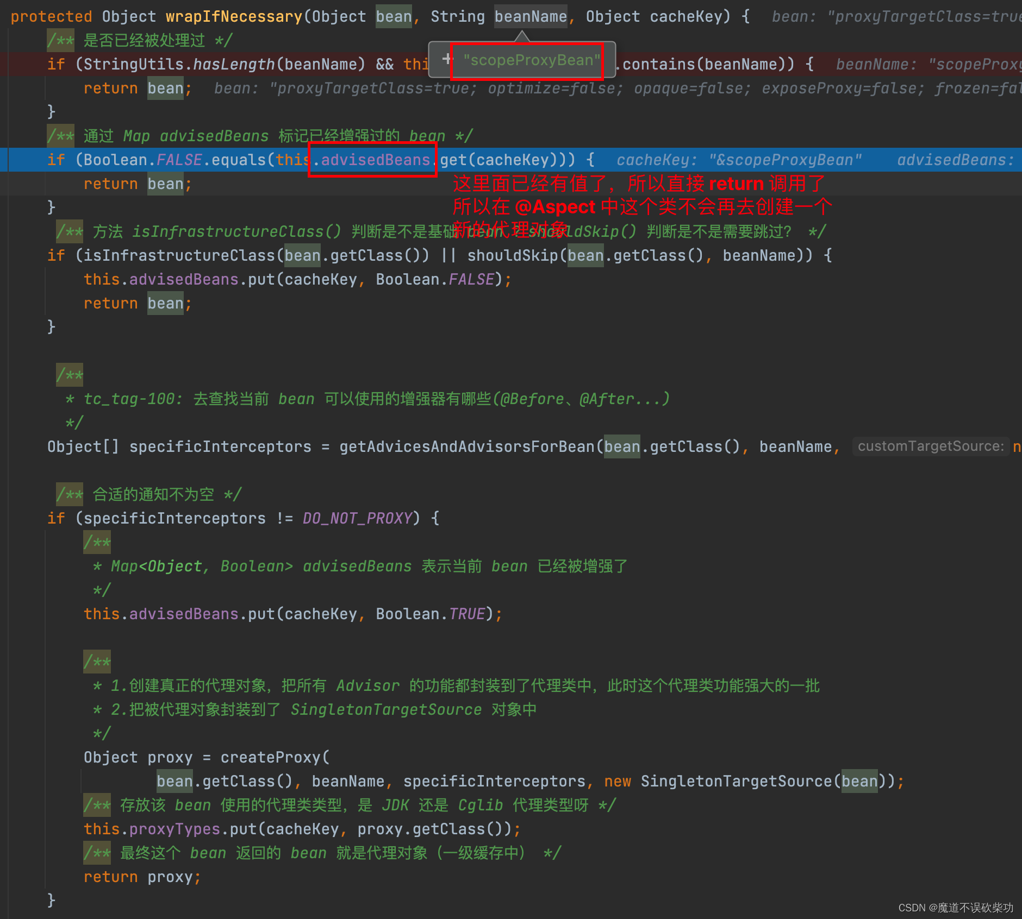This screenshot has width=1022, height=919.
Task: Click advisedBeans in the put(cacheKey, Boolean.TRUE) line
Action: pyautogui.click(x=184, y=614)
